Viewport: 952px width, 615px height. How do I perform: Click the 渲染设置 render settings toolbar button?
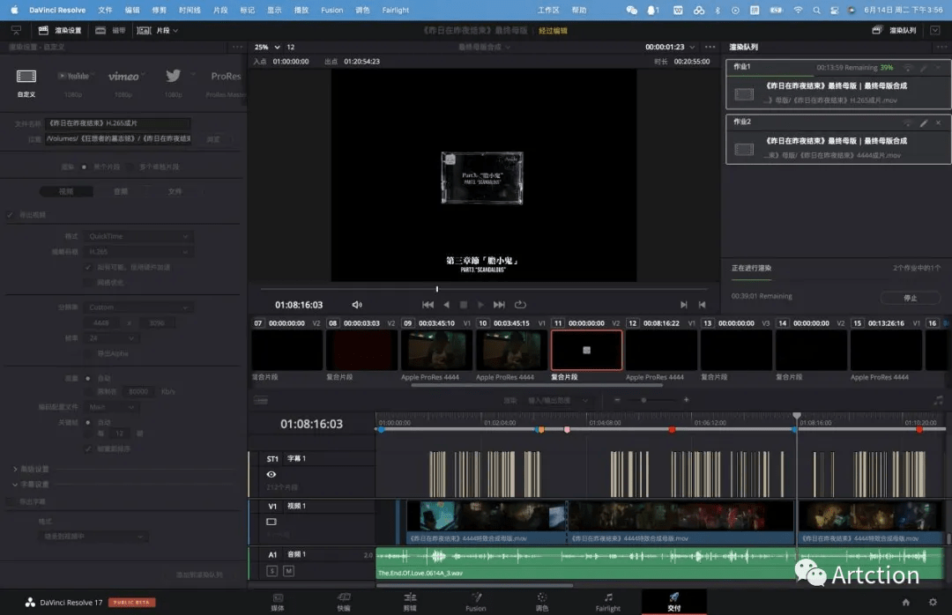(x=60, y=30)
